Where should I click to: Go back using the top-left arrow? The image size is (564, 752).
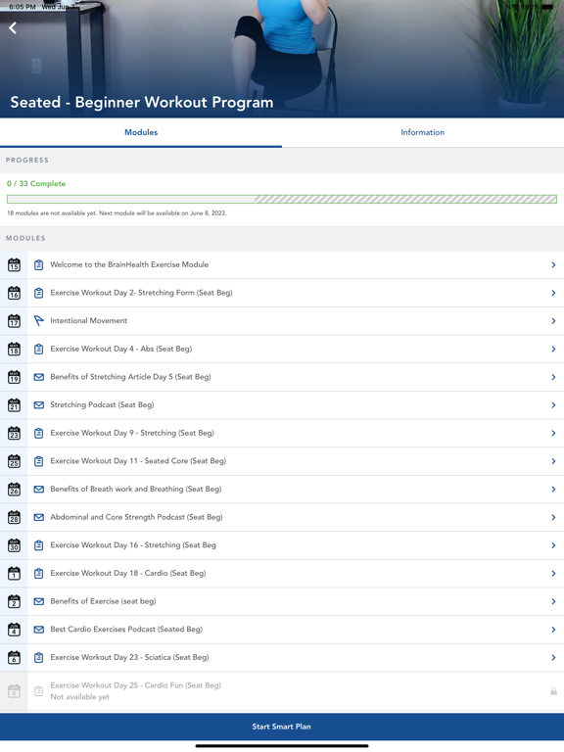click(x=13, y=28)
